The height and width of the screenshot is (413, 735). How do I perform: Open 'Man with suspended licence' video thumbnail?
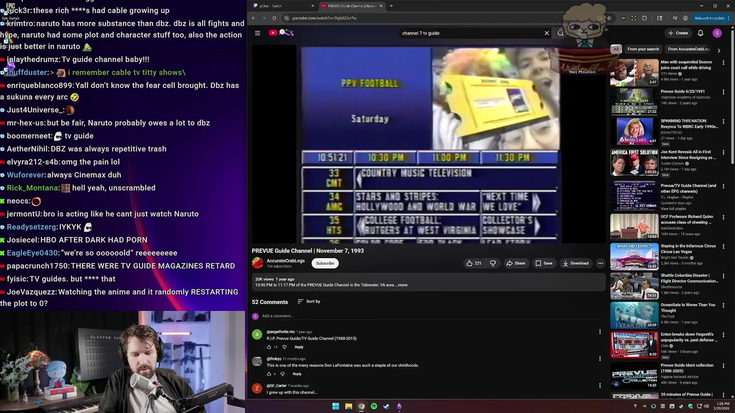tap(634, 72)
